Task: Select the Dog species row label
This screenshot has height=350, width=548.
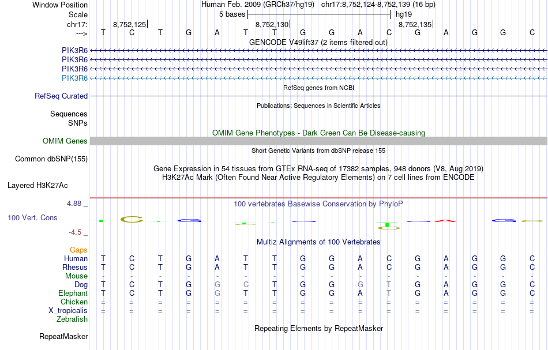Action: (81, 285)
